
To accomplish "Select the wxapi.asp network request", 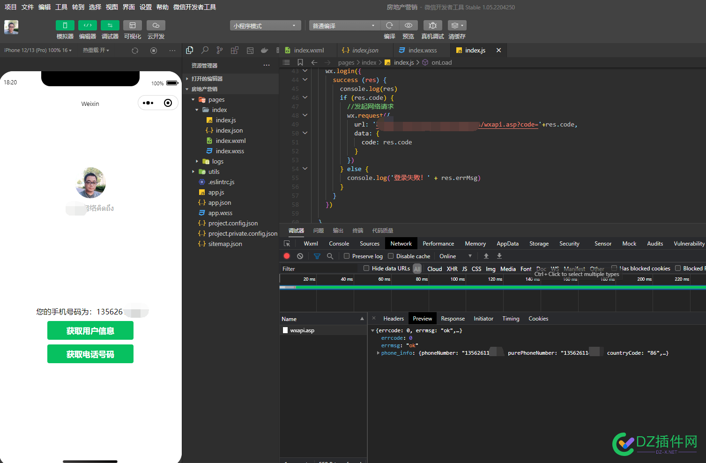I will click(323, 330).
